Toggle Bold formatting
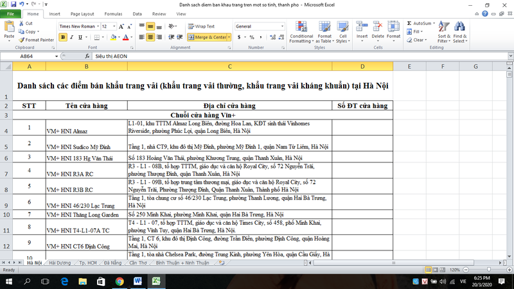 tap(63, 37)
